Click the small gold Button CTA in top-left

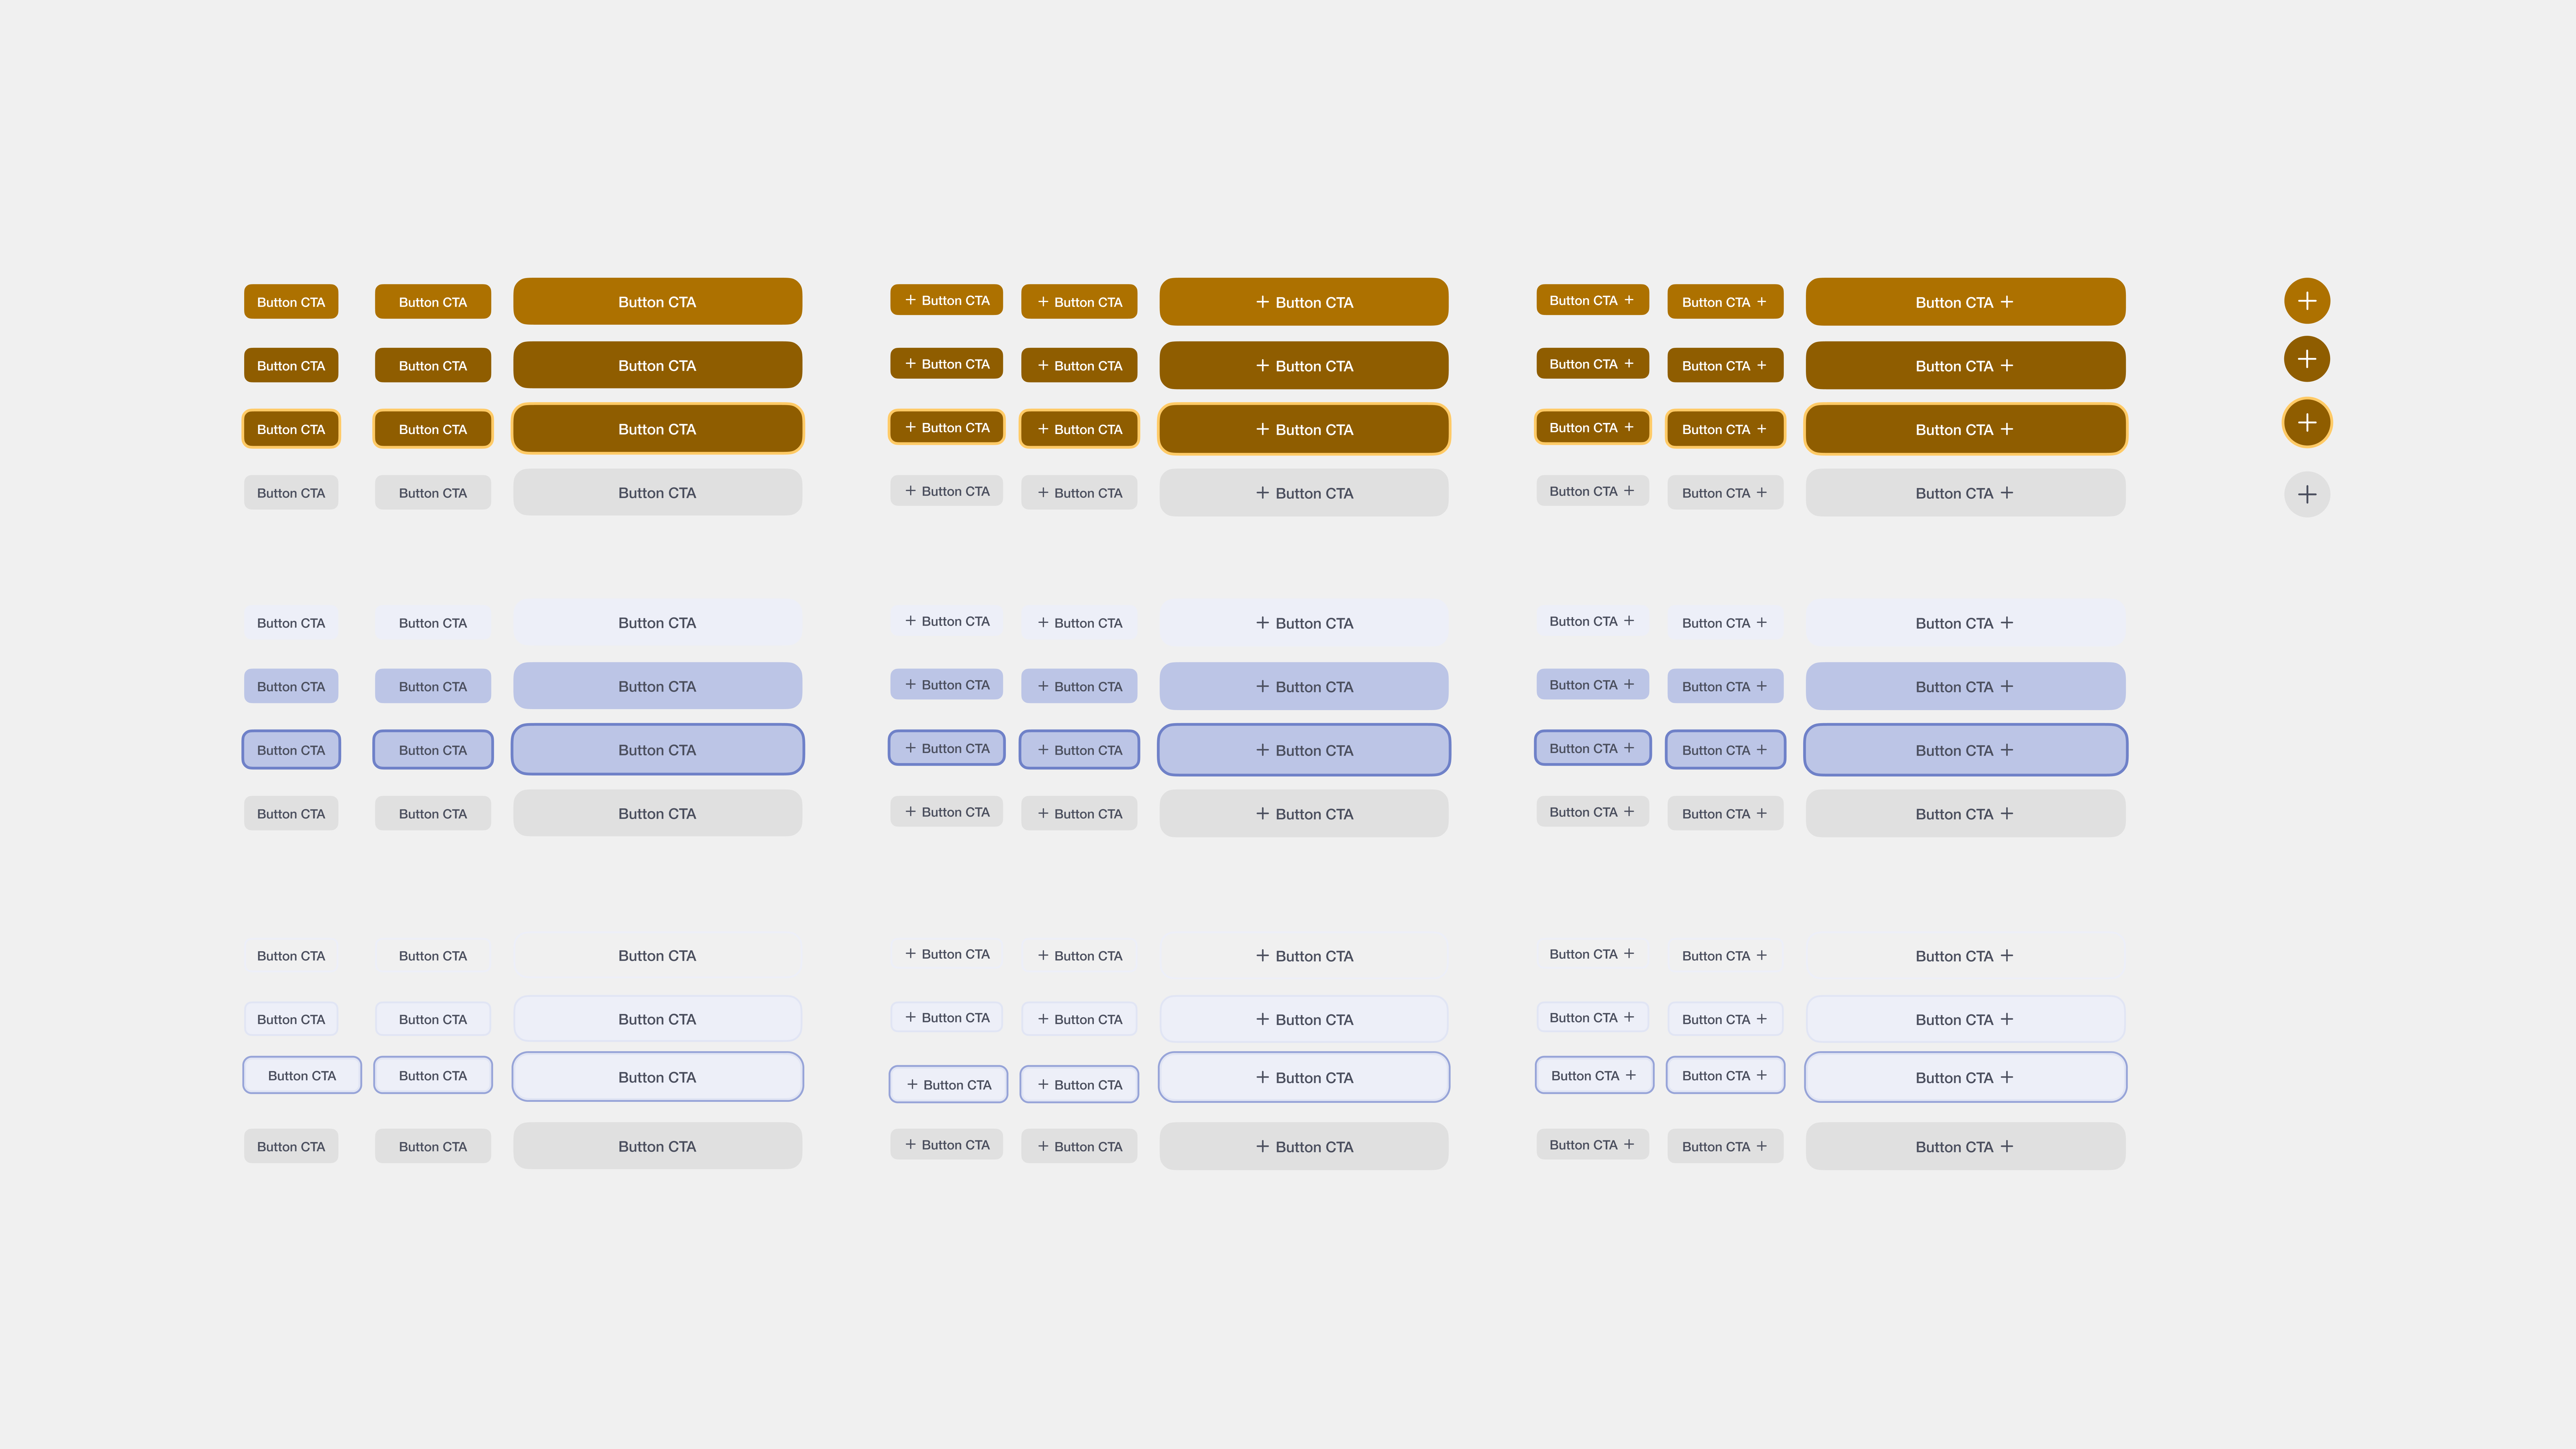(x=291, y=301)
